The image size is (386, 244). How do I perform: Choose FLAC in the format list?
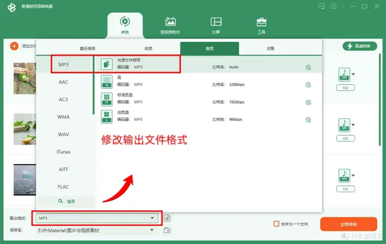click(x=63, y=187)
